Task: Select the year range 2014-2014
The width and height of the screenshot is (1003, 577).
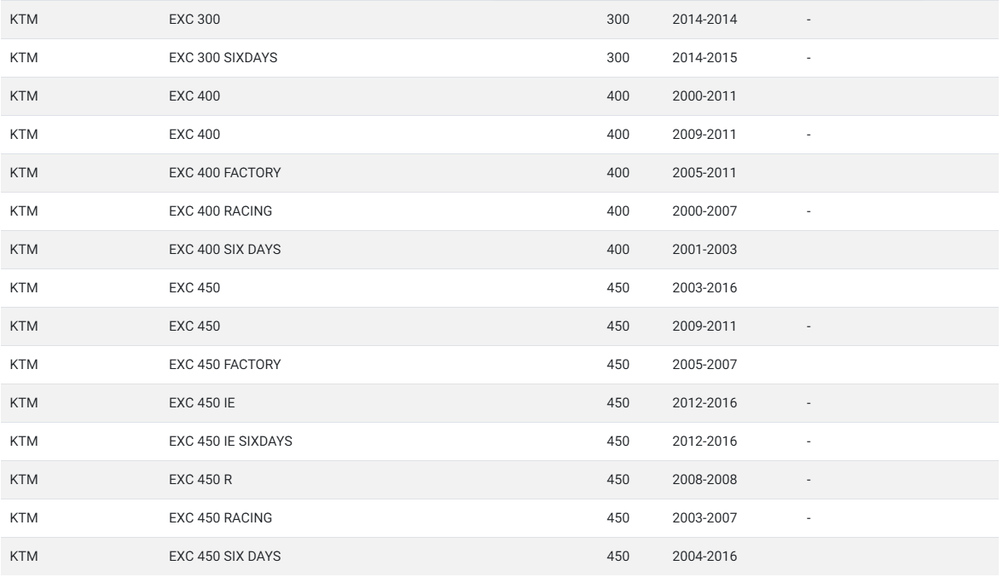Action: point(704,19)
